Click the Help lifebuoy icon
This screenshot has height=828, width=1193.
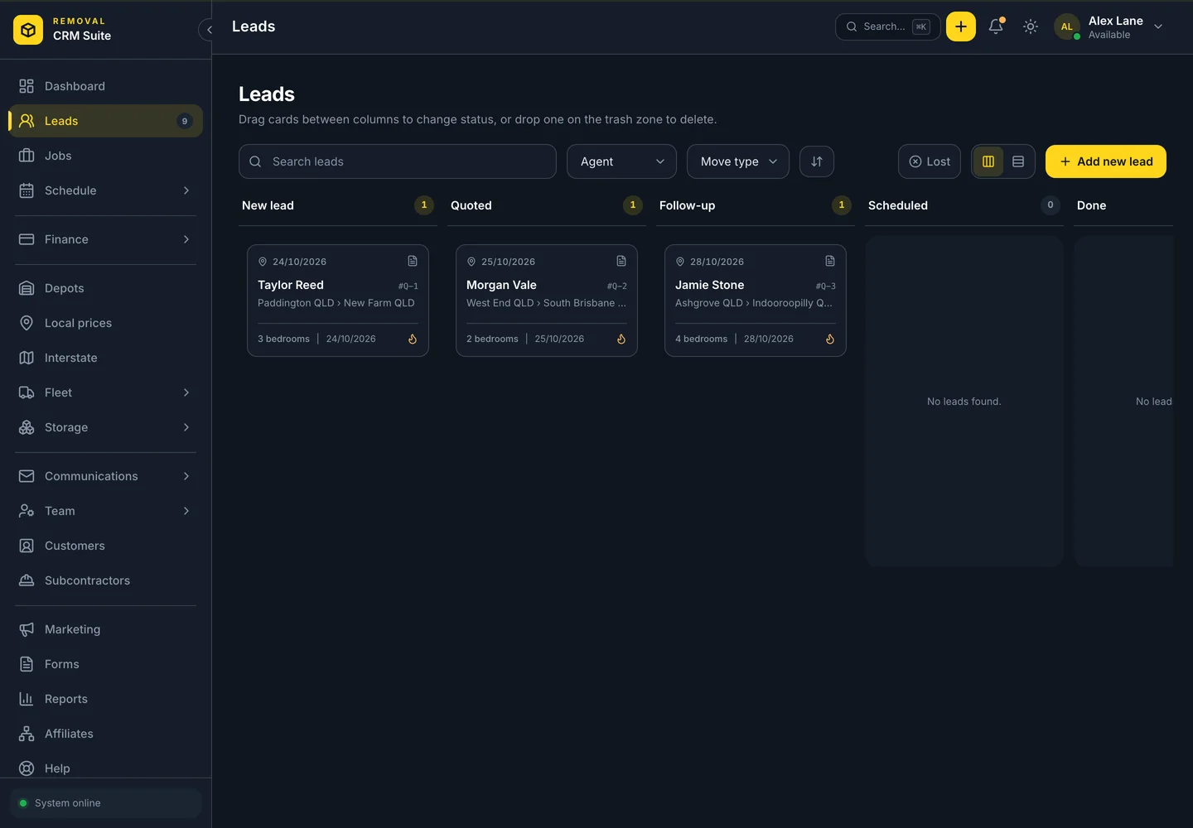point(27,768)
